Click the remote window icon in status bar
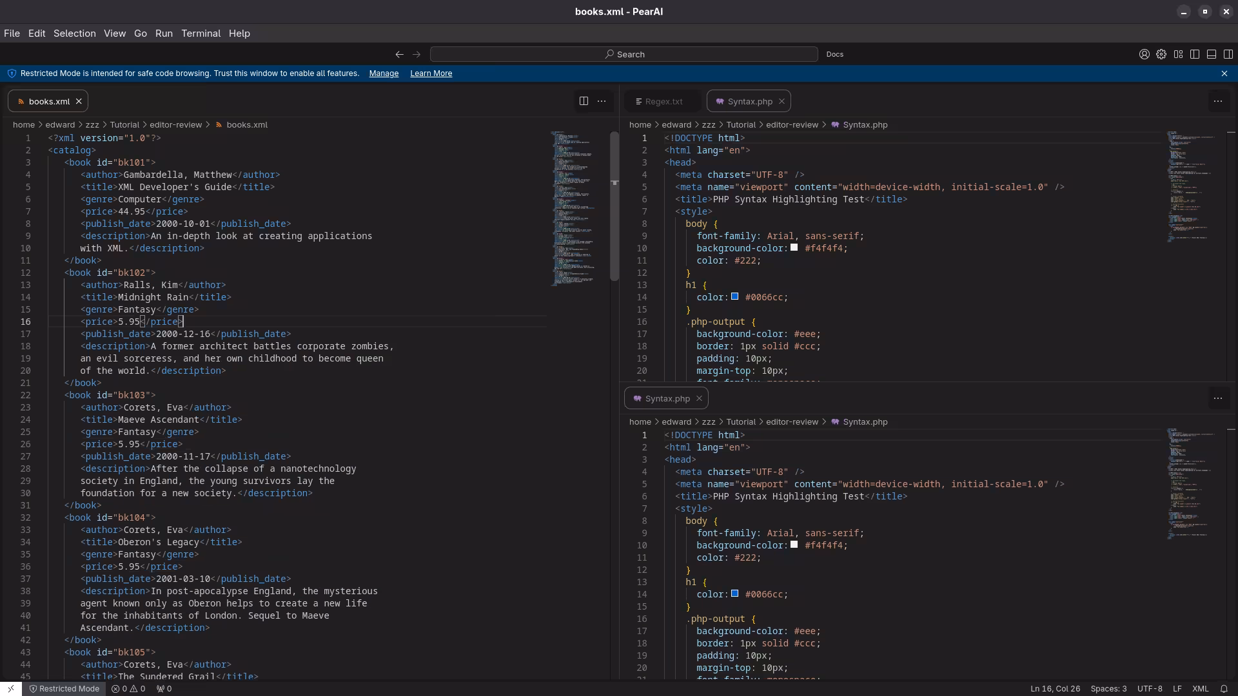The image size is (1238, 696). [11, 688]
